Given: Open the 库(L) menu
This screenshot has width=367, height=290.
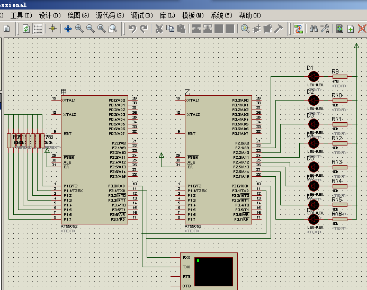Looking at the screenshot, I should pyautogui.click(x=167, y=15).
